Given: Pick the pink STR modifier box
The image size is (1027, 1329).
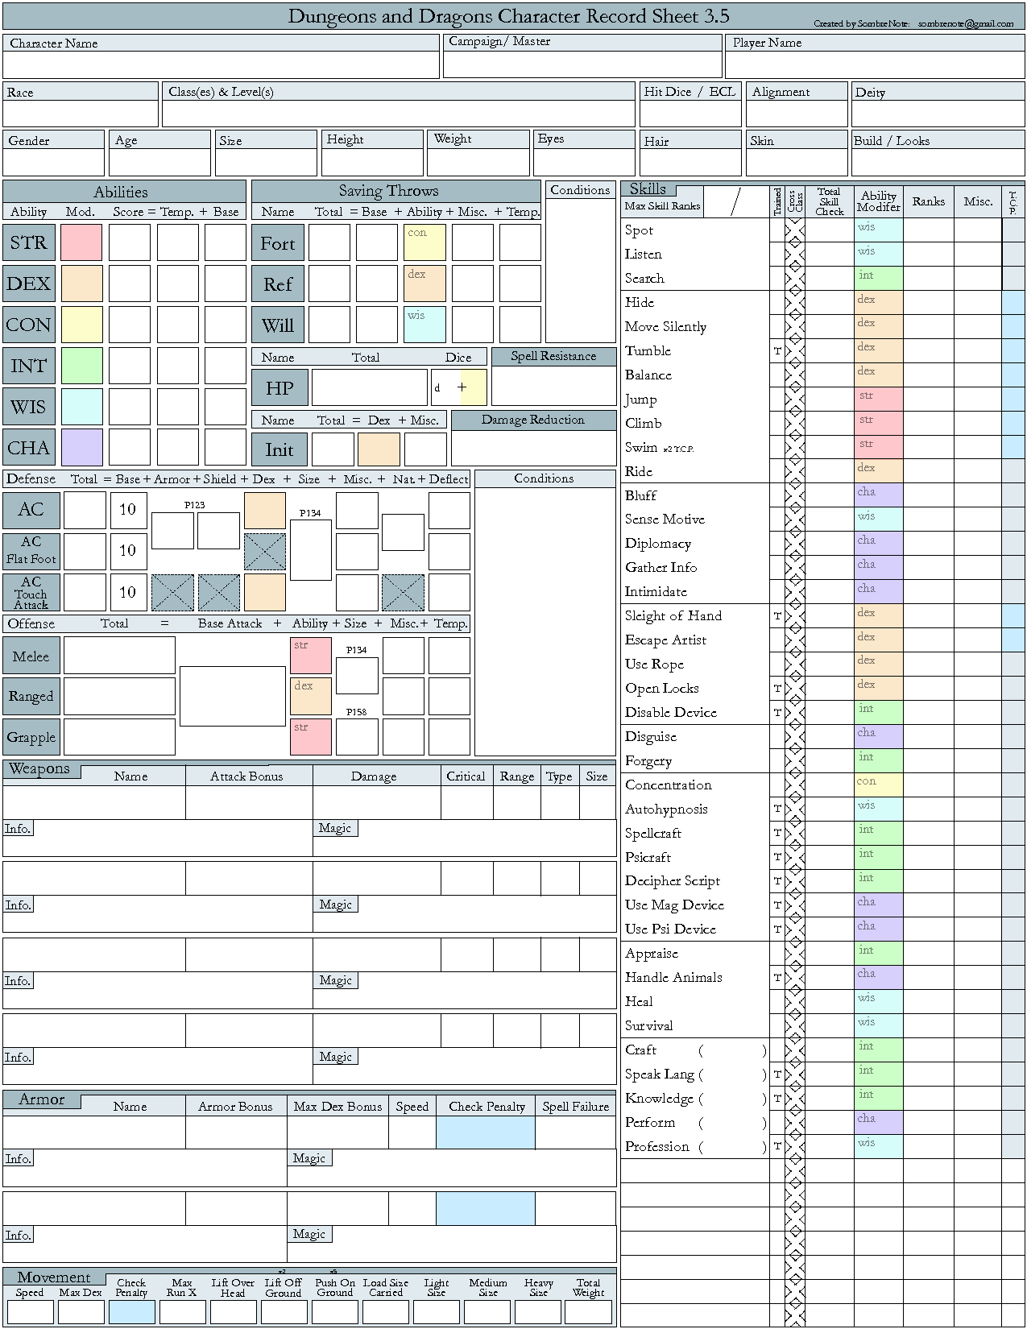Looking at the screenshot, I should pyautogui.click(x=81, y=242).
